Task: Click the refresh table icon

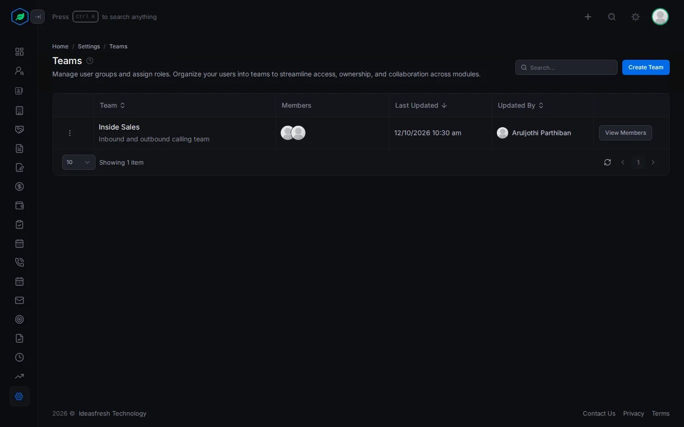Action: (x=608, y=162)
